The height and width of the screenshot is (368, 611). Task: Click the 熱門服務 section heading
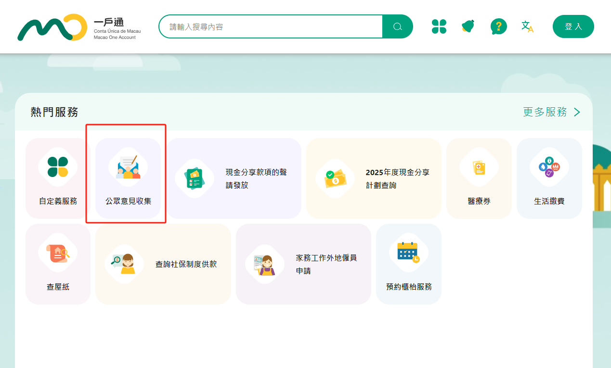coord(54,112)
